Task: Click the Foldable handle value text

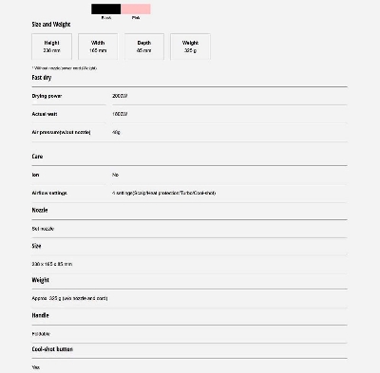Action: 41,334
